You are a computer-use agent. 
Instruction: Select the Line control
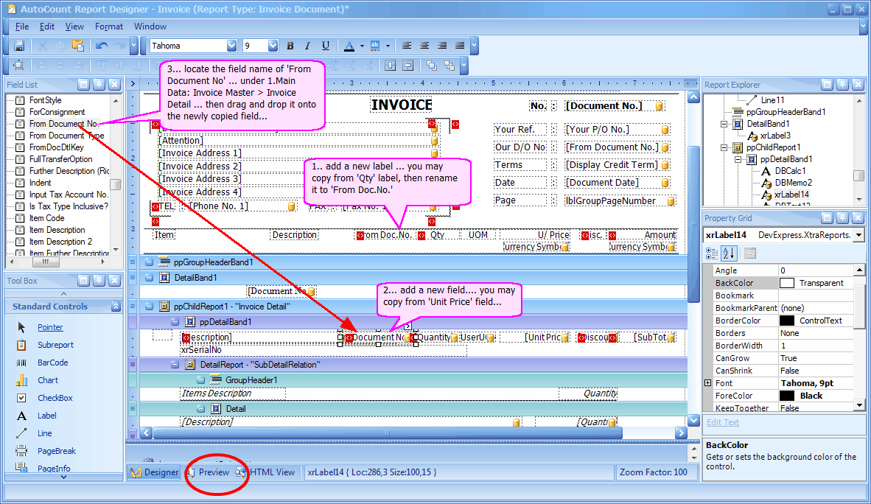pyautogui.click(x=44, y=433)
